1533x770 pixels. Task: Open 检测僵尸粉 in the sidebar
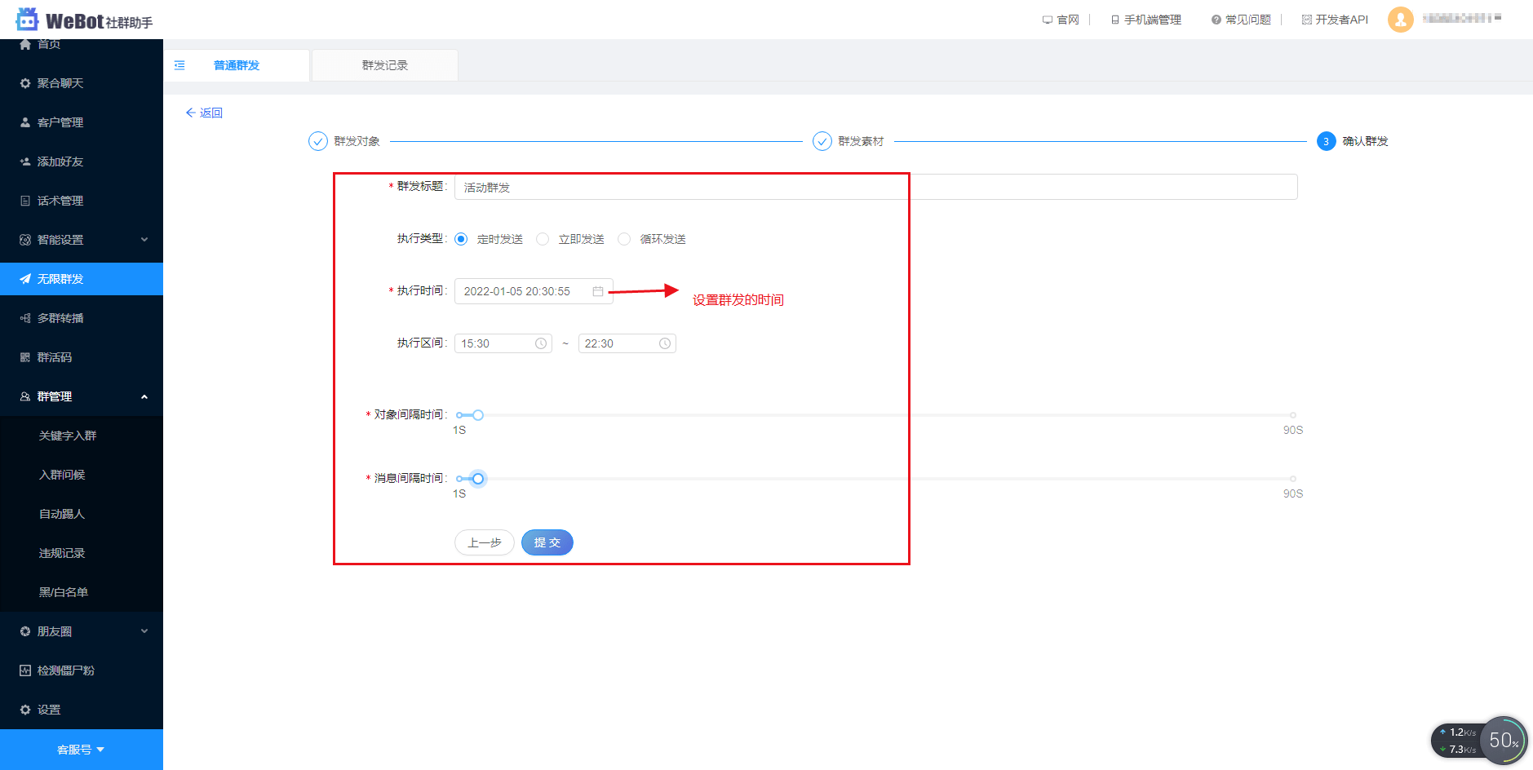pyautogui.click(x=65, y=670)
